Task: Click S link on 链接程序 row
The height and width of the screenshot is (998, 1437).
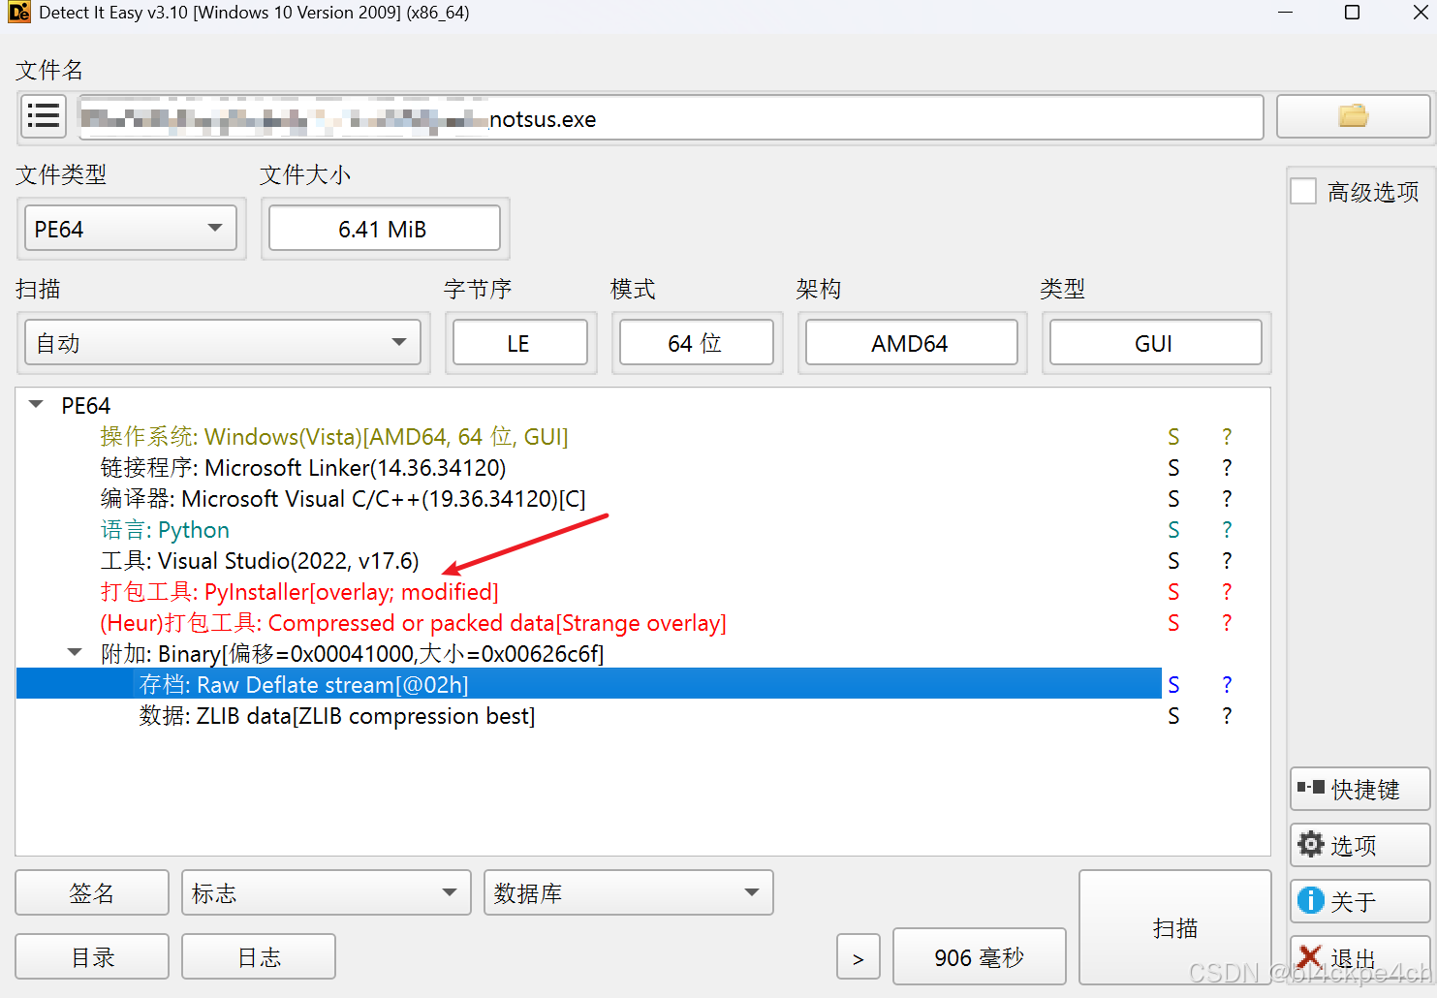Action: tap(1173, 468)
